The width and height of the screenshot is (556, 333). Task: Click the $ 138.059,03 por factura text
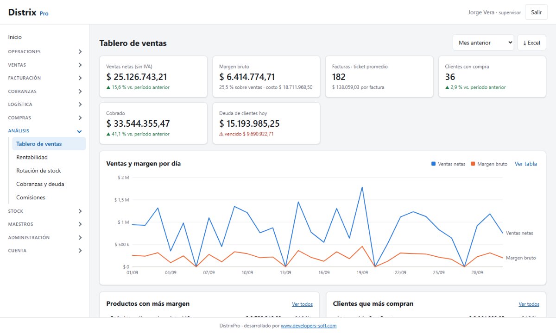pos(358,87)
